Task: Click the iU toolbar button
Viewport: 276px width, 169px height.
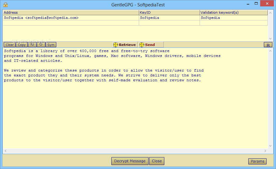Action: click(x=32, y=44)
